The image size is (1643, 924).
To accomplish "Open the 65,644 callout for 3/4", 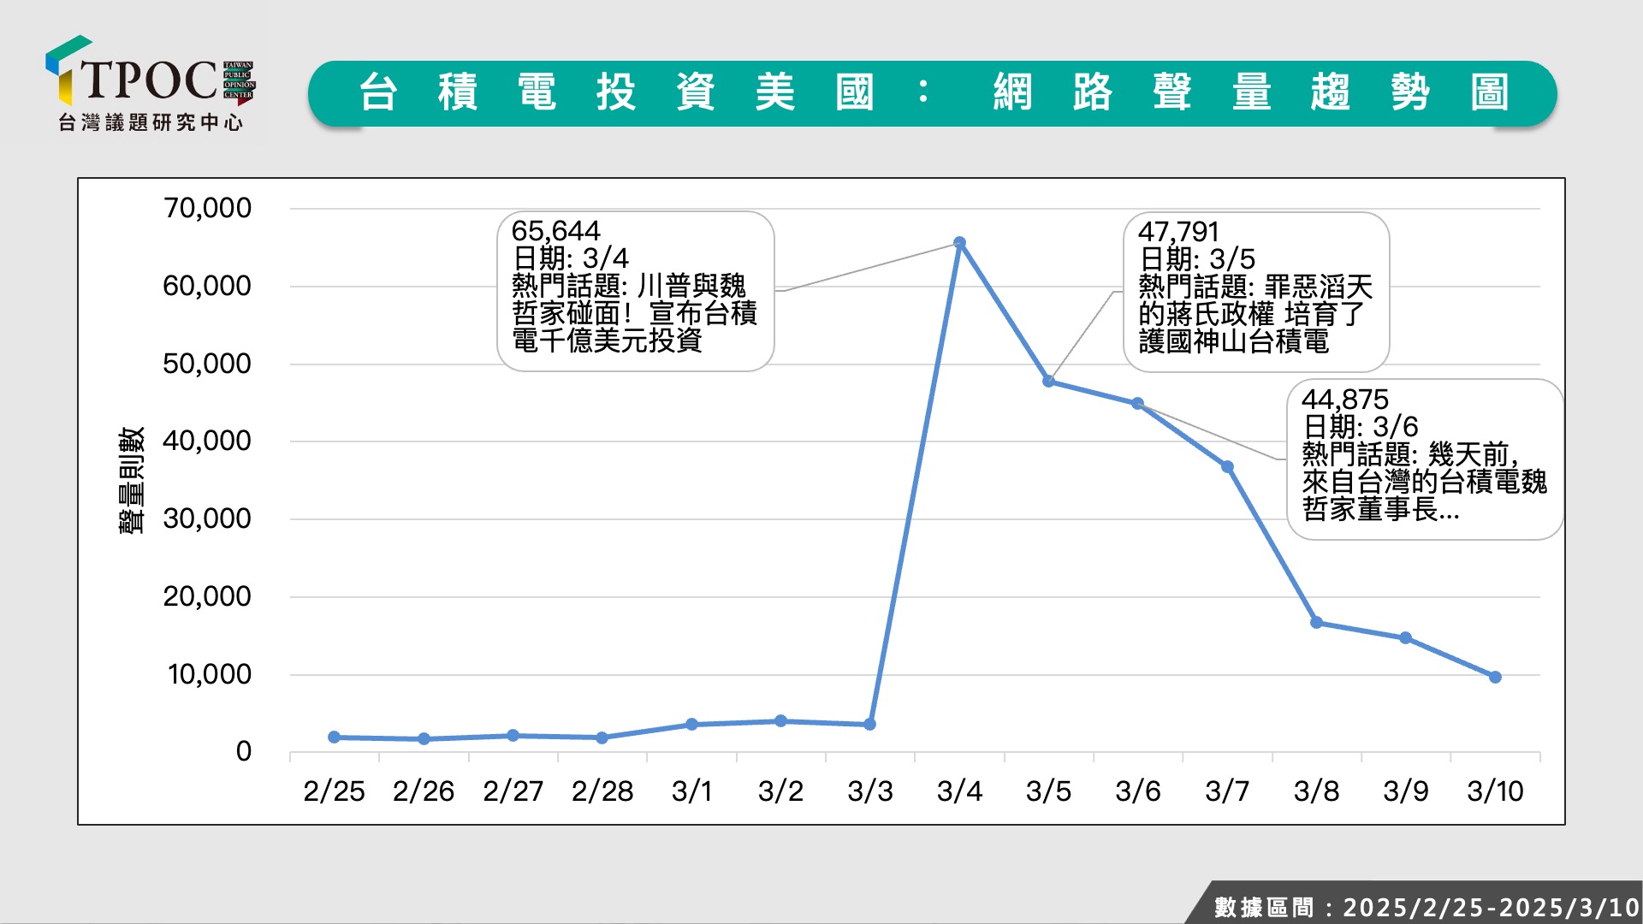I will [635, 291].
